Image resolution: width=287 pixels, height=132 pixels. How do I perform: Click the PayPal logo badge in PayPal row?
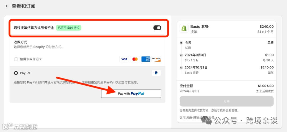tap(156, 73)
